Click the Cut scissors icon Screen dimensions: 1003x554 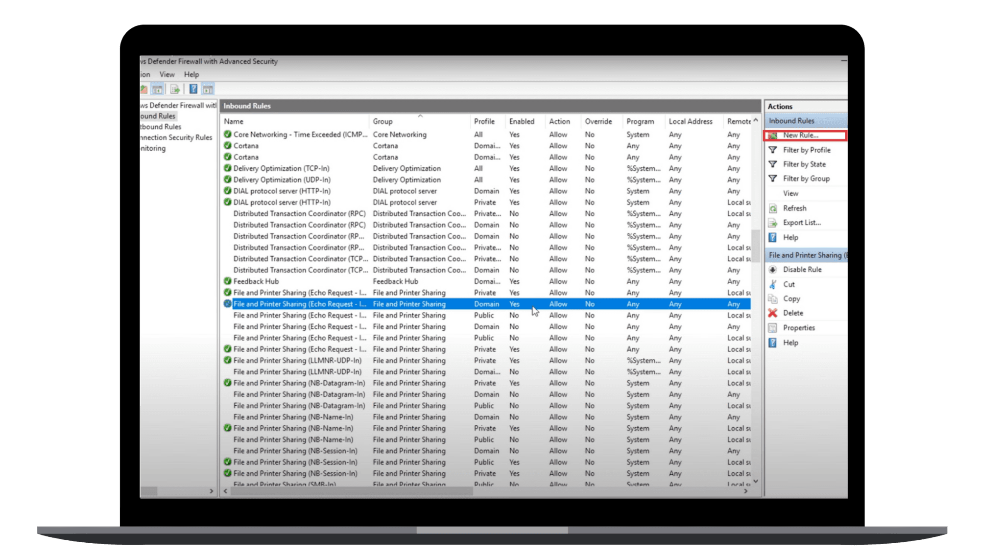pyautogui.click(x=773, y=284)
